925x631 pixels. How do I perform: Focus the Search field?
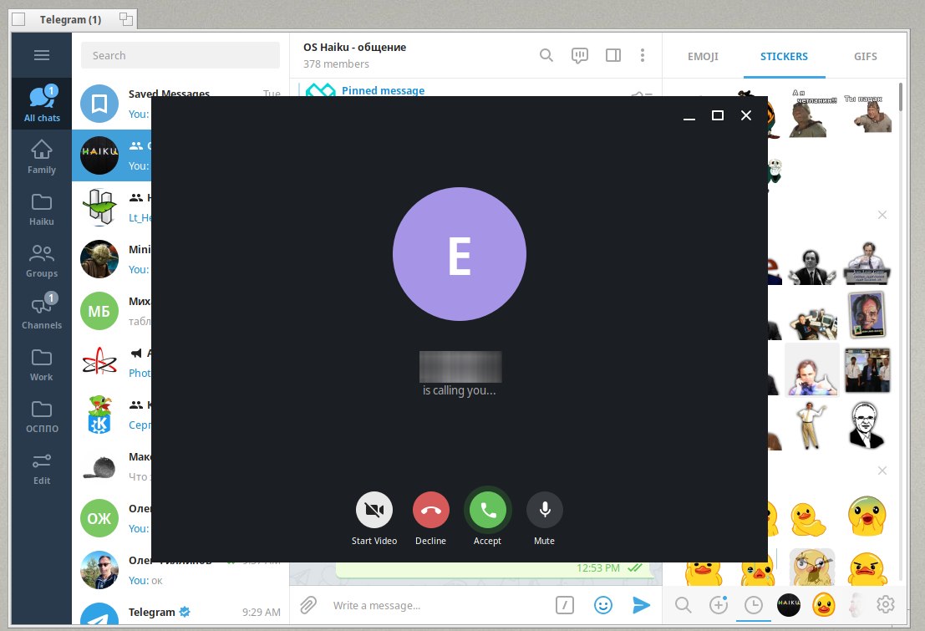coord(180,55)
